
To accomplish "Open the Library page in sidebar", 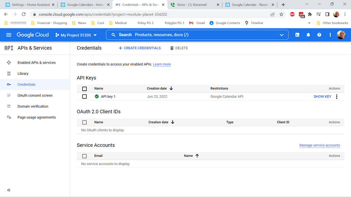I will (23, 73).
